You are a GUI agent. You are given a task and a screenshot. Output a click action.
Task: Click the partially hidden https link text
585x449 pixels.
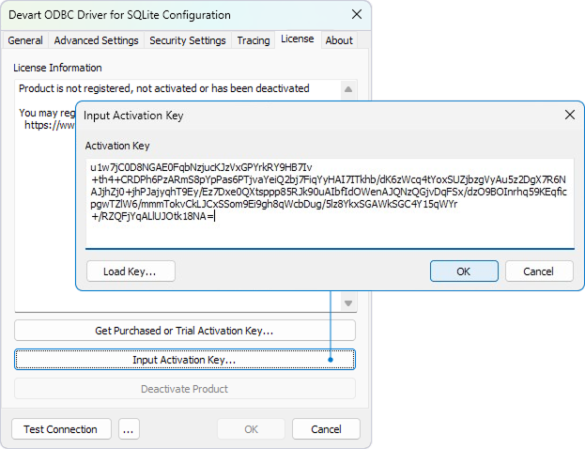tap(50, 125)
